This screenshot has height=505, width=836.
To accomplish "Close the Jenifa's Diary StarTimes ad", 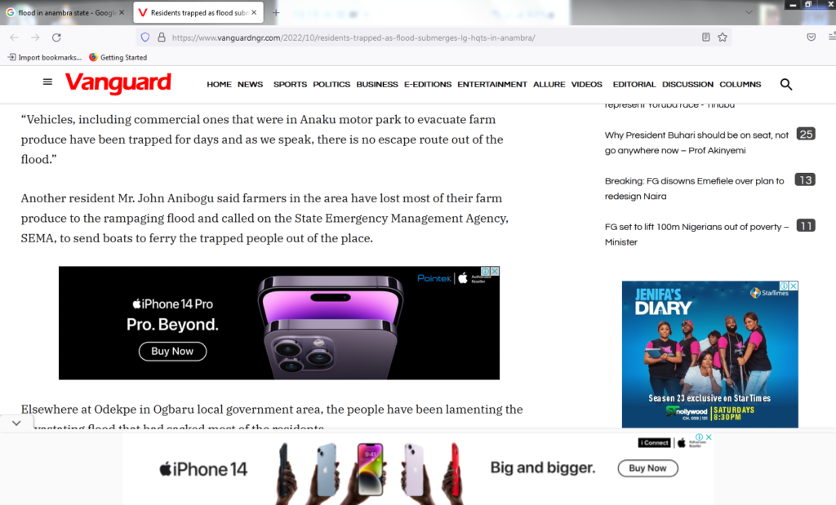I will [x=794, y=286].
